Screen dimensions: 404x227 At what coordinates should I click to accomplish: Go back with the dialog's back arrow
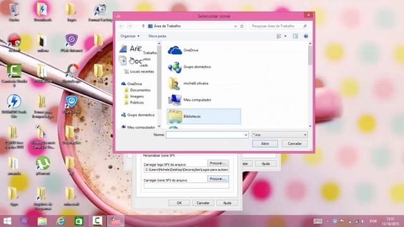click(121, 26)
